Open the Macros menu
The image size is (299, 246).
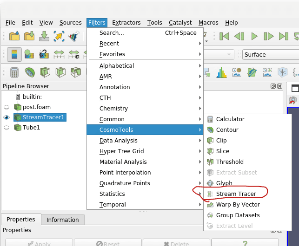208,23
